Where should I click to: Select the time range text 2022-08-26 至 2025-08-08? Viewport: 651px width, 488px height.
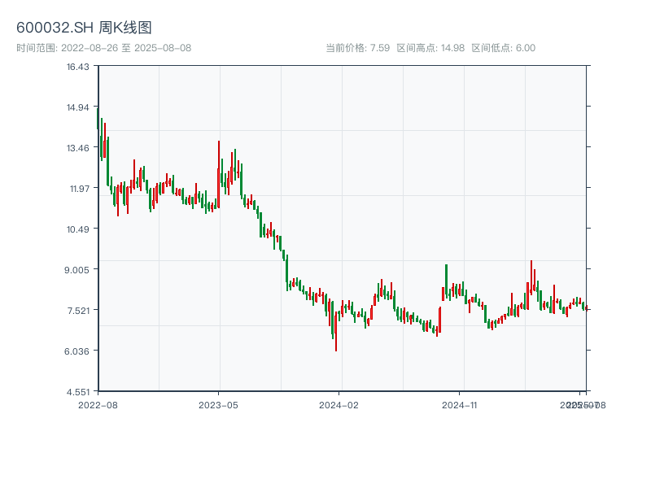pyautogui.click(x=126, y=48)
